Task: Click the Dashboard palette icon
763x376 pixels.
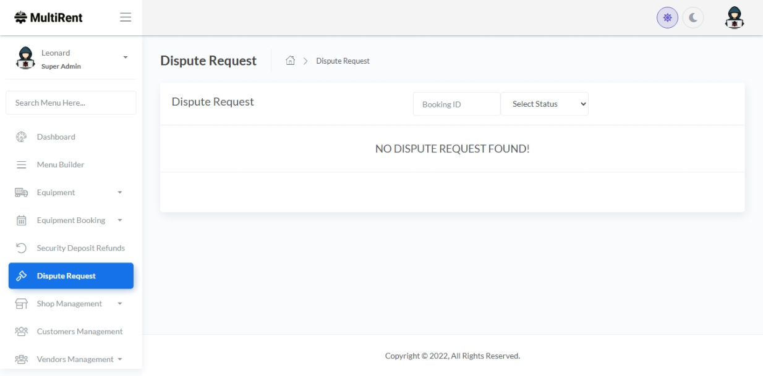Action: [21, 137]
